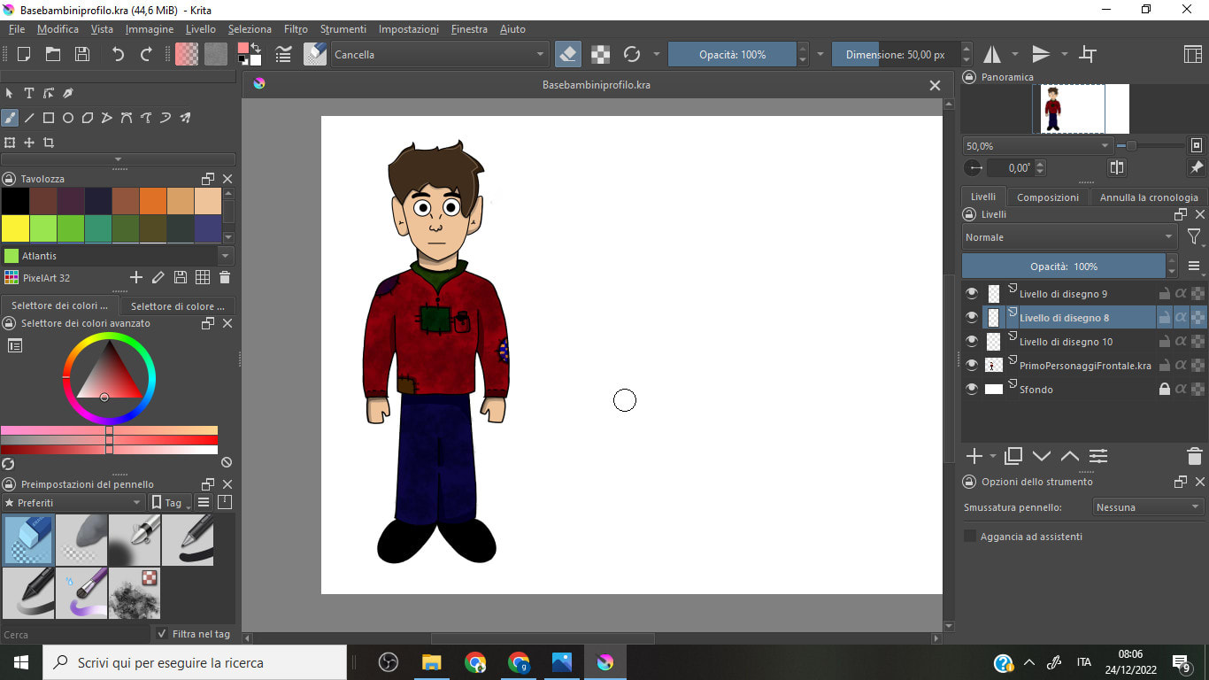1209x680 pixels.
Task: Add a new layer with plus icon
Action: coord(974,456)
